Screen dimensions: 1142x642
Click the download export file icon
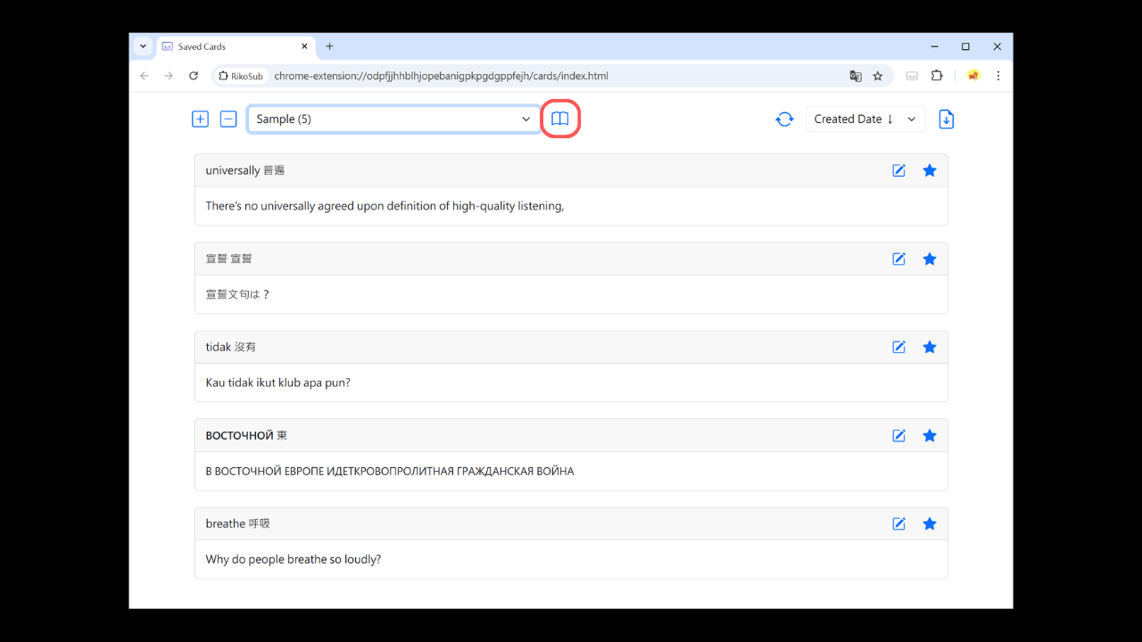(x=947, y=119)
